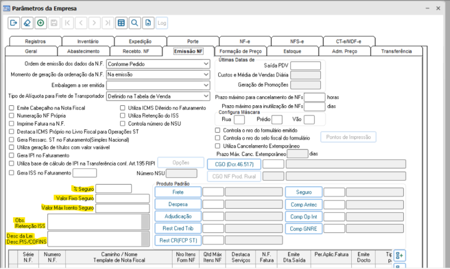Image resolution: width=450 pixels, height=269 pixels.
Task: Open the NF-e tab
Action: click(x=245, y=41)
